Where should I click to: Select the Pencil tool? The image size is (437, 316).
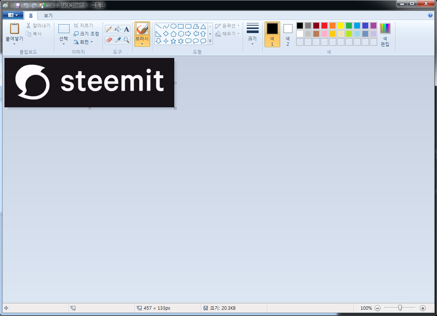point(109,29)
